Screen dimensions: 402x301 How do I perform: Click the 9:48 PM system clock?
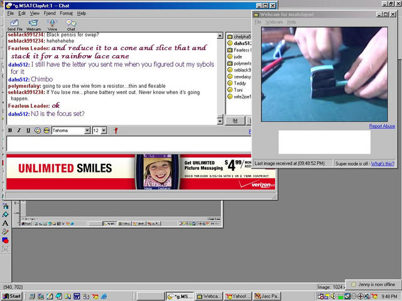[x=389, y=297]
